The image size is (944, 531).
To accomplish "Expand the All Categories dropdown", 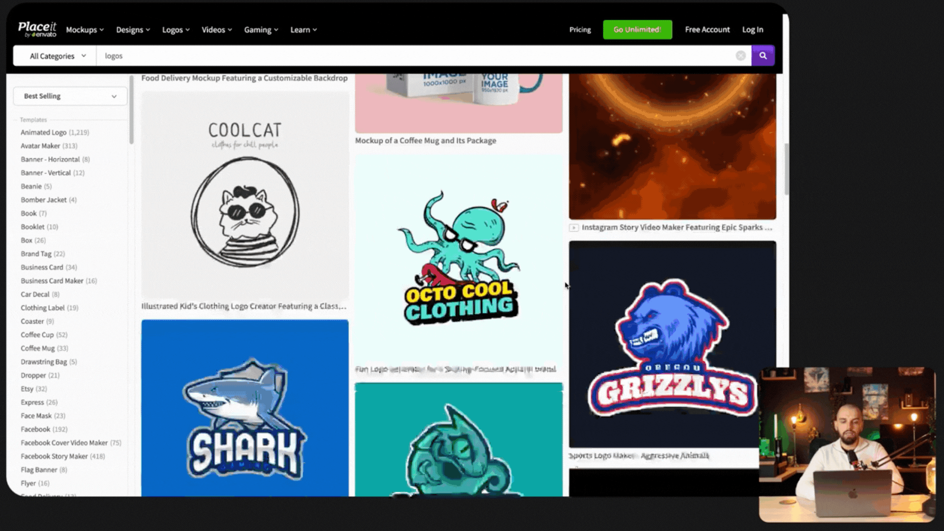I will (58, 56).
